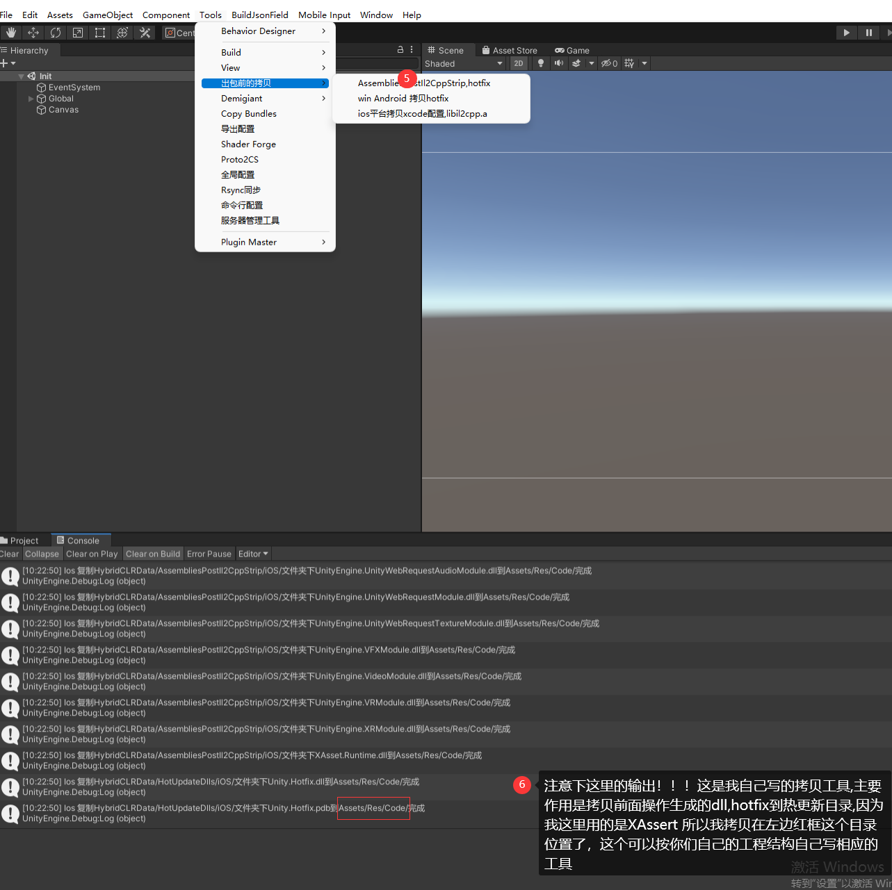The width and height of the screenshot is (892, 890).
Task: Open View submenu in Tools
Action: tap(265, 68)
